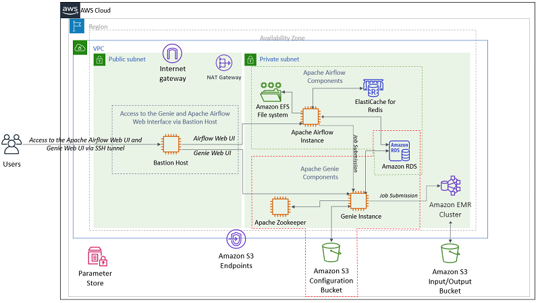Click the 'Apache Zookeeper' caption
The width and height of the screenshot is (540, 303).
[280, 223]
